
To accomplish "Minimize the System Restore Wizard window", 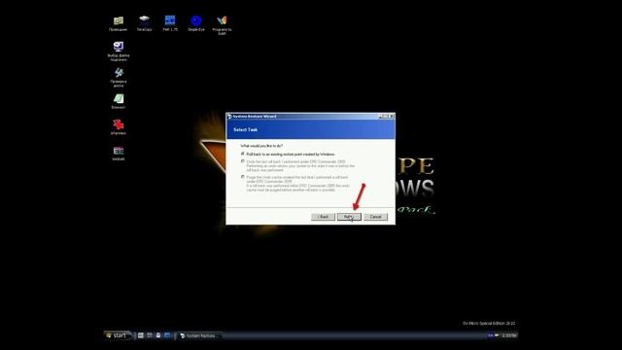I will (x=381, y=117).
